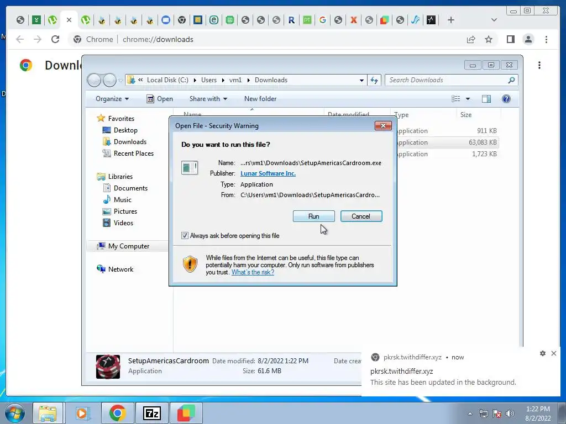Open the Lunar Software Inc. publisher link
The width and height of the screenshot is (566, 424).
268,173
